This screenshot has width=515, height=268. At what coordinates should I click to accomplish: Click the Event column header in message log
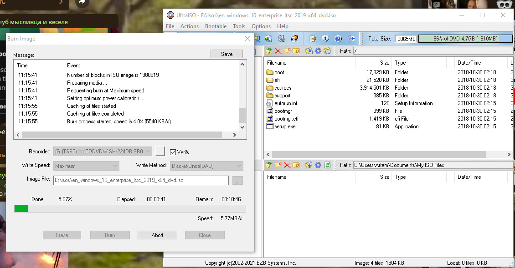[151, 66]
